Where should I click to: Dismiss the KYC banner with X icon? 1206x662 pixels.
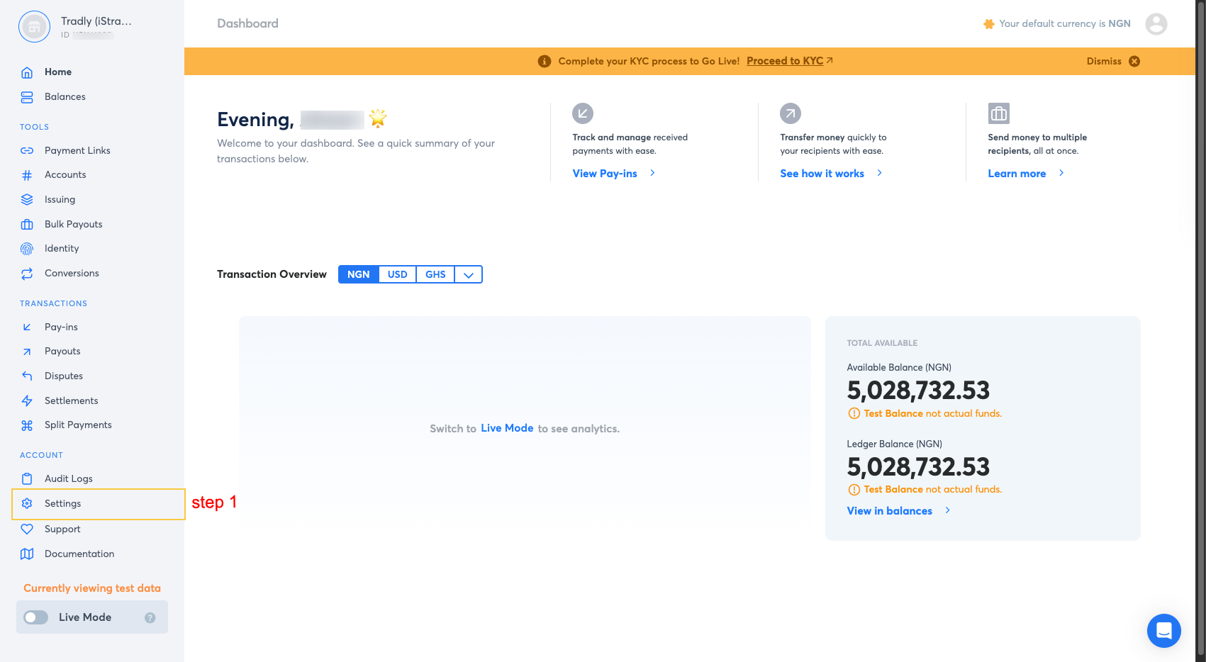pos(1134,62)
